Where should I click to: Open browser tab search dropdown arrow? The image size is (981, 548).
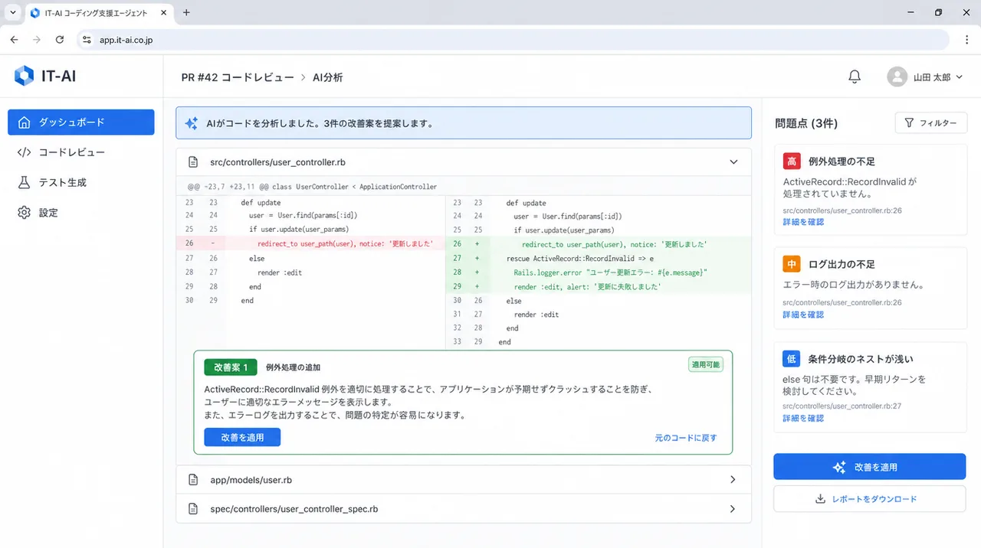point(13,13)
